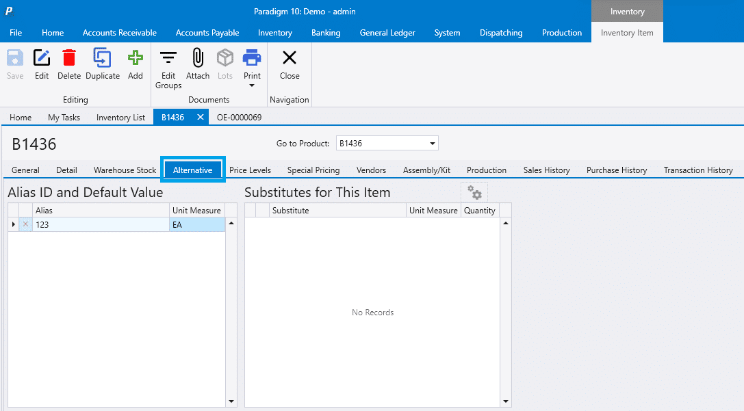Switch to the Inventory List tab

click(x=120, y=118)
